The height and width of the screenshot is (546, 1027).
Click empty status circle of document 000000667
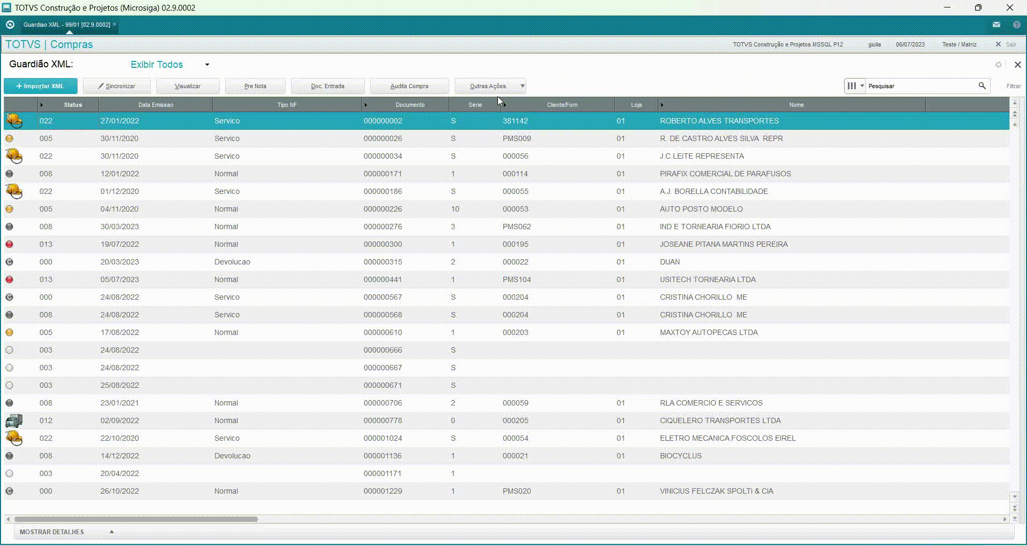pyautogui.click(x=9, y=368)
